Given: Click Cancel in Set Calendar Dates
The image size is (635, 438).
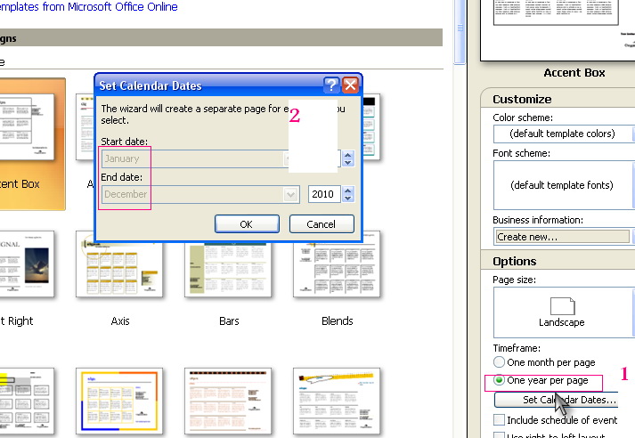Looking at the screenshot, I should [322, 224].
